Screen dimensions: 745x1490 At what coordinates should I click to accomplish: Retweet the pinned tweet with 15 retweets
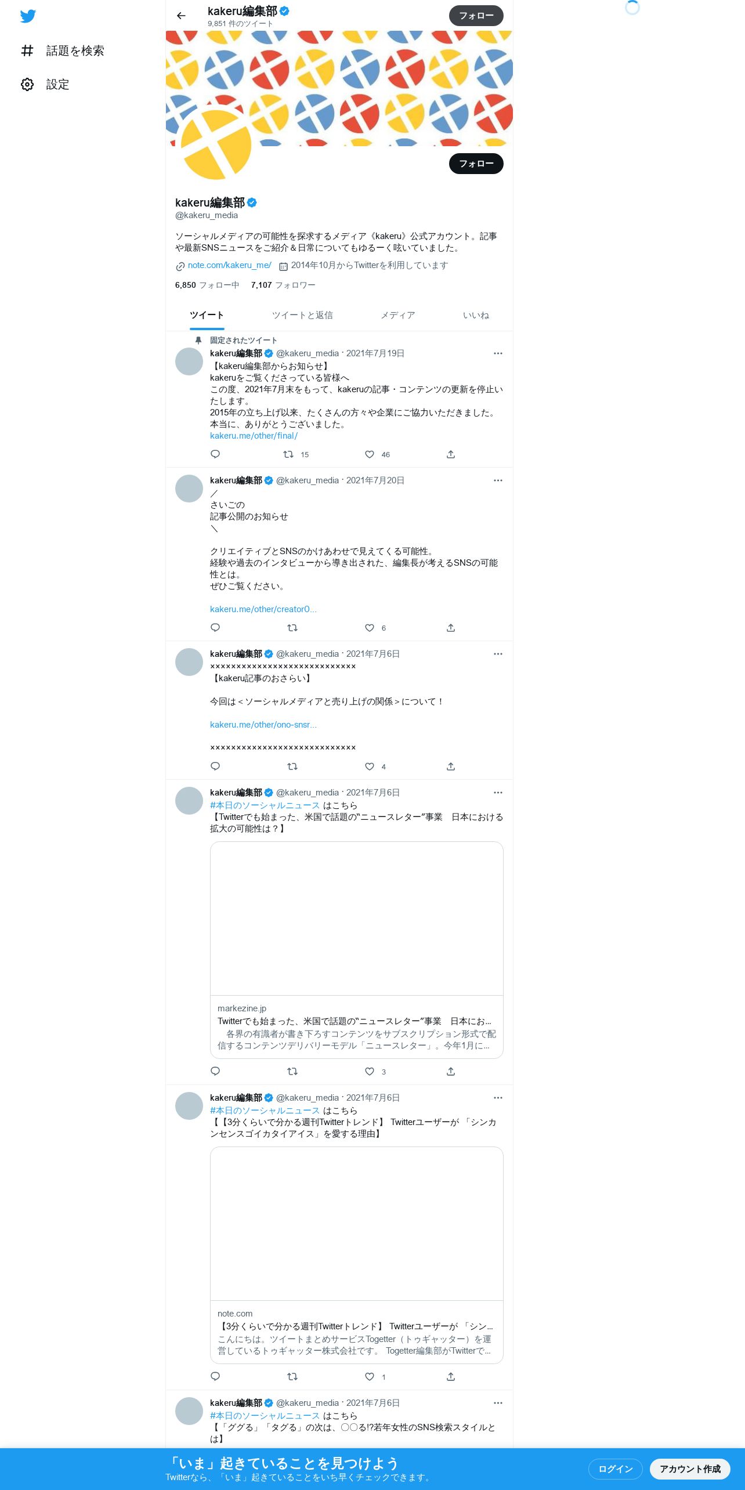pos(288,454)
